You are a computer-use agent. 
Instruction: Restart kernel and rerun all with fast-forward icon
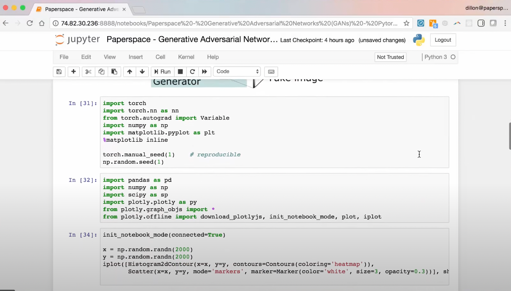coord(204,72)
